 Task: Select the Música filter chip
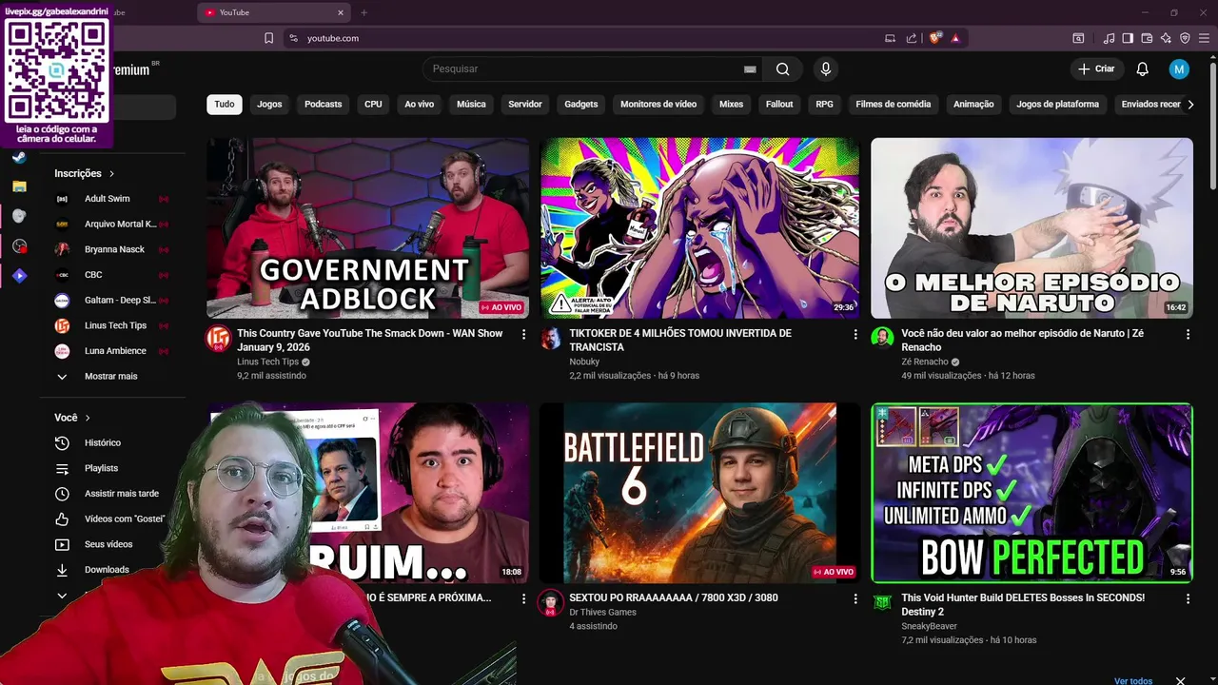pyautogui.click(x=471, y=105)
